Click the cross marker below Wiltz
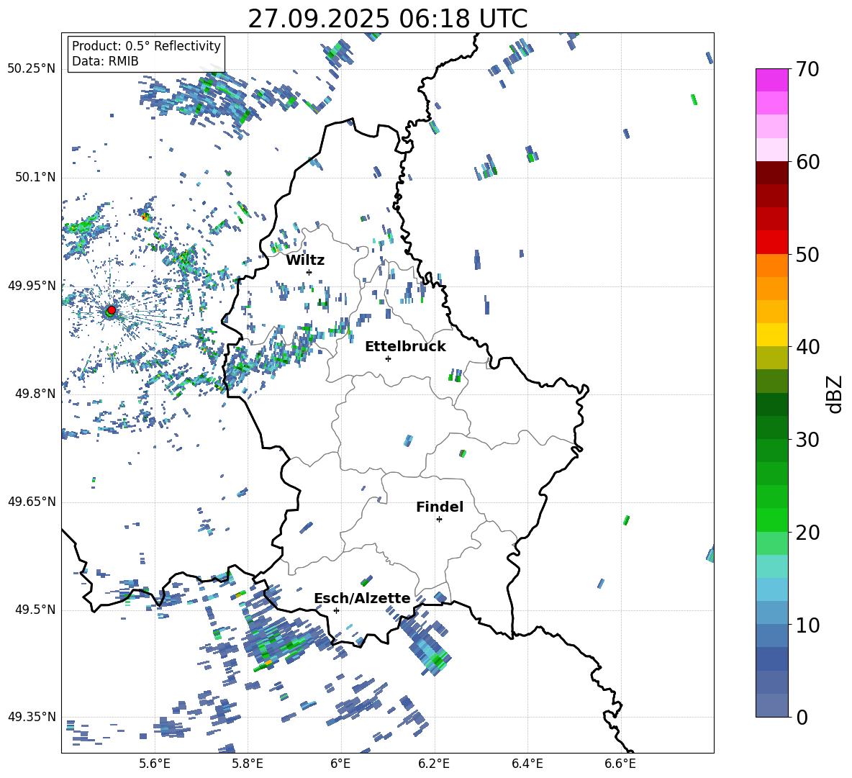Screen dimensions: 852x778 click(309, 272)
